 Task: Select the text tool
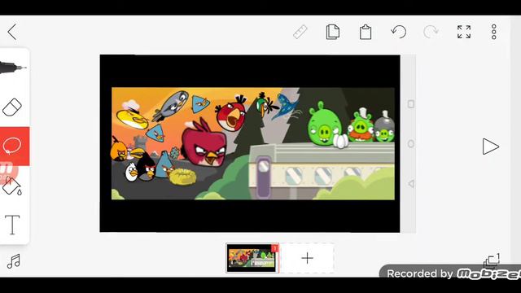pyautogui.click(x=12, y=225)
